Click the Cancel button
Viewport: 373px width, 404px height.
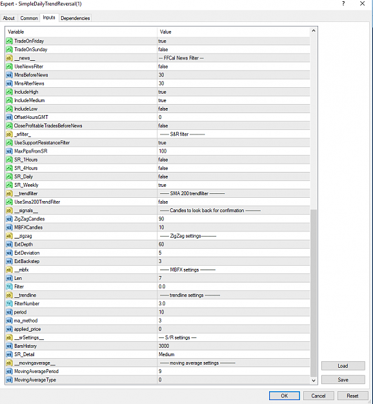318,396
